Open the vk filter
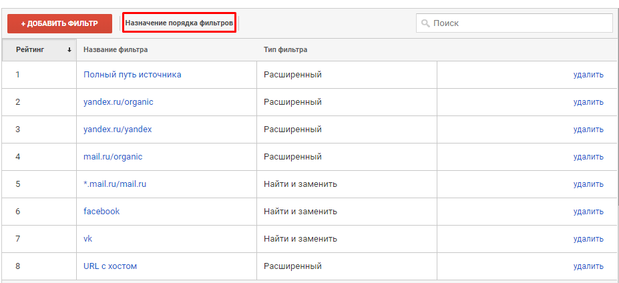The width and height of the screenshot is (619, 283). click(87, 239)
